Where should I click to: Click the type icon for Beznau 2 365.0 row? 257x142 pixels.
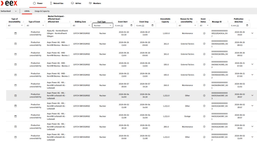pyautogui.click(x=15, y=44)
